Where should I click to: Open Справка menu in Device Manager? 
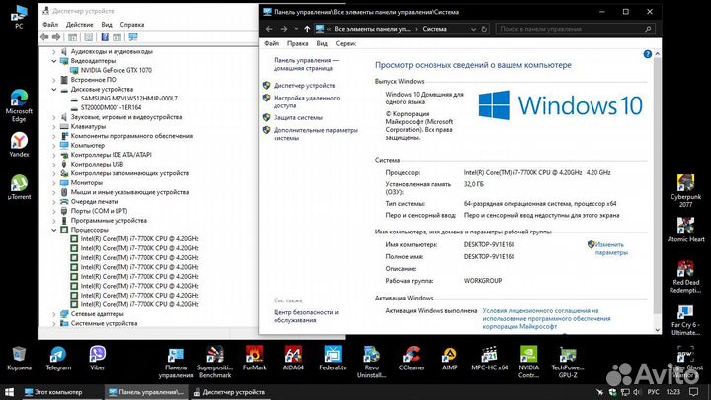click(132, 24)
